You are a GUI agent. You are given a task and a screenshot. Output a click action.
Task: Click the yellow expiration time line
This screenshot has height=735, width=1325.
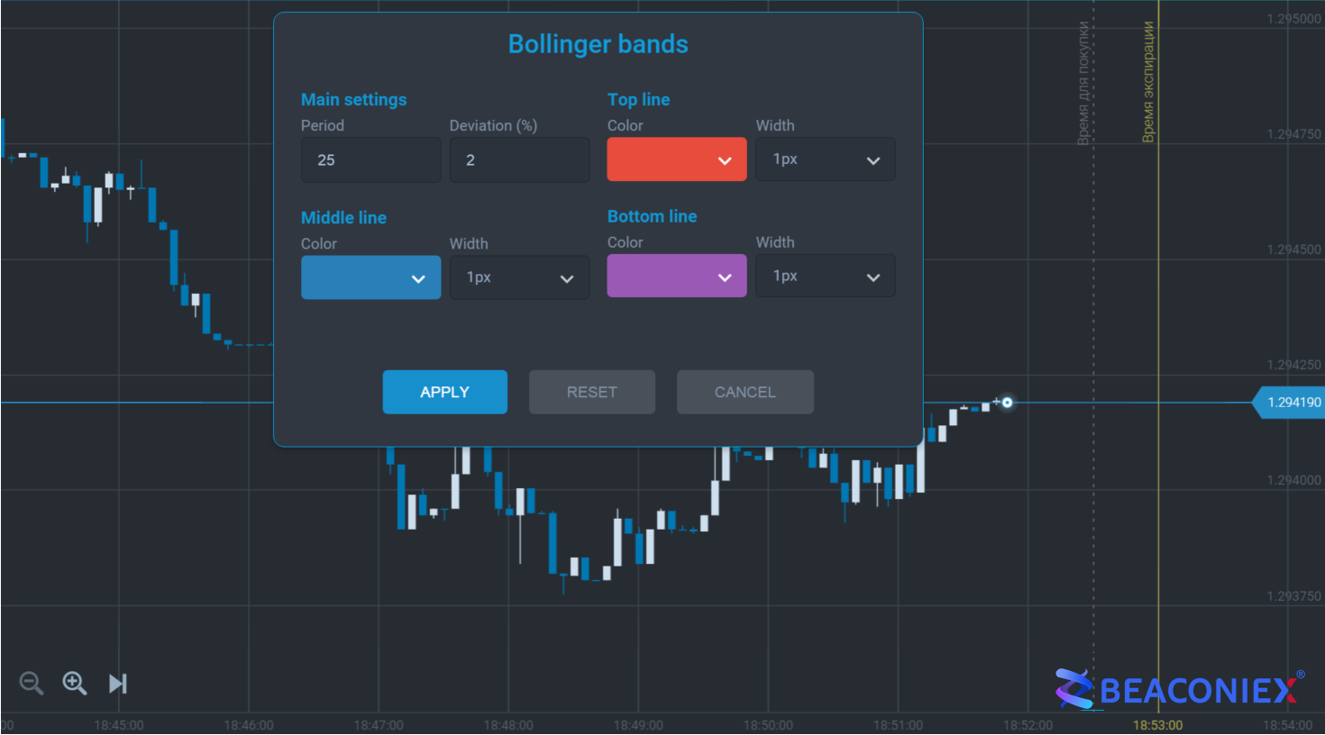click(x=1158, y=360)
